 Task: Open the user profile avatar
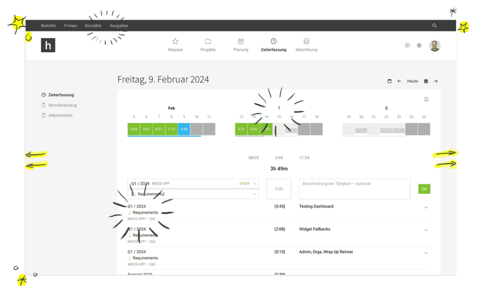point(435,46)
